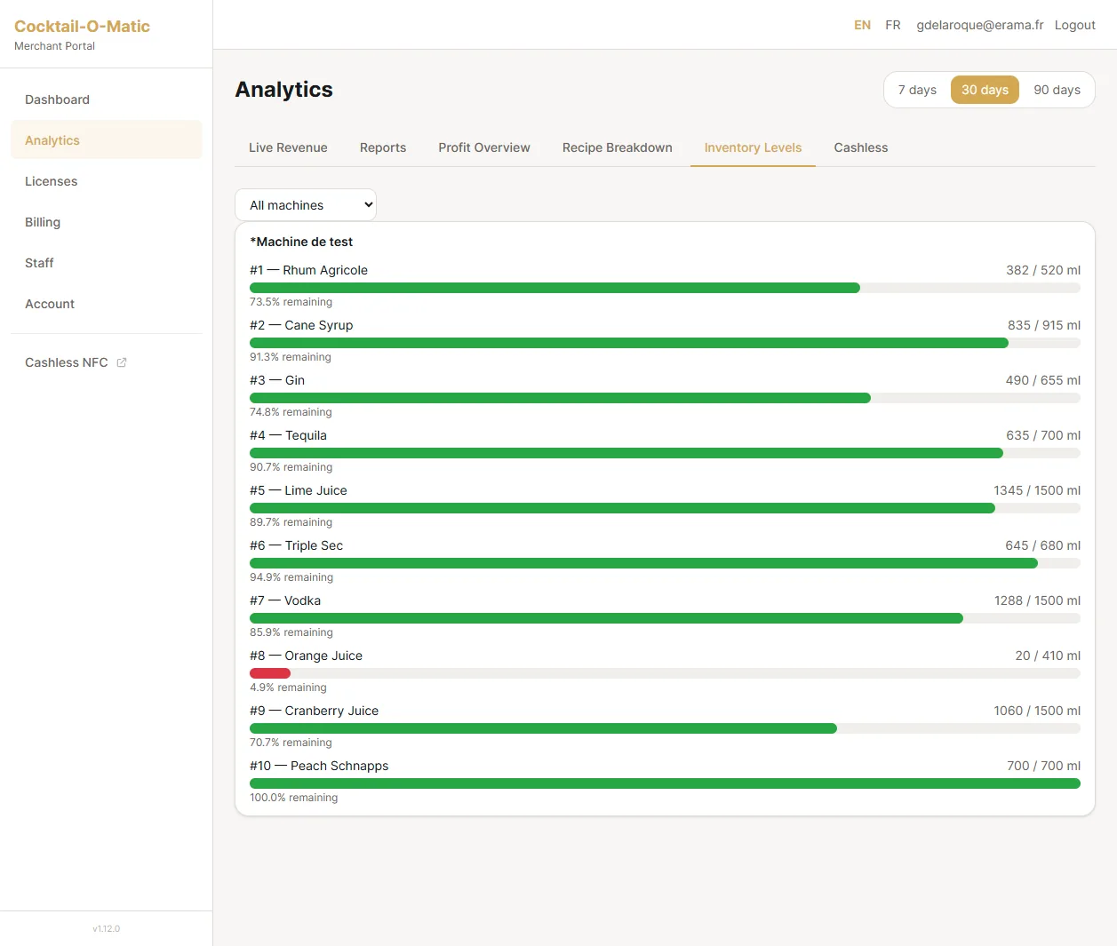The width and height of the screenshot is (1117, 946).
Task: Click the Rhum Agricole level bar
Action: click(665, 288)
